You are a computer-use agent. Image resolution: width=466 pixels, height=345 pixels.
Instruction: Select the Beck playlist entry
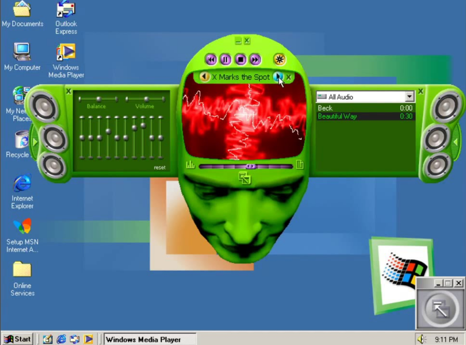tap(365, 108)
